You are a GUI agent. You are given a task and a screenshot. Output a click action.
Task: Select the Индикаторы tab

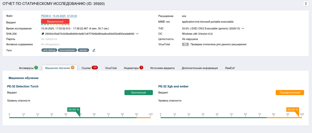tap(131, 68)
